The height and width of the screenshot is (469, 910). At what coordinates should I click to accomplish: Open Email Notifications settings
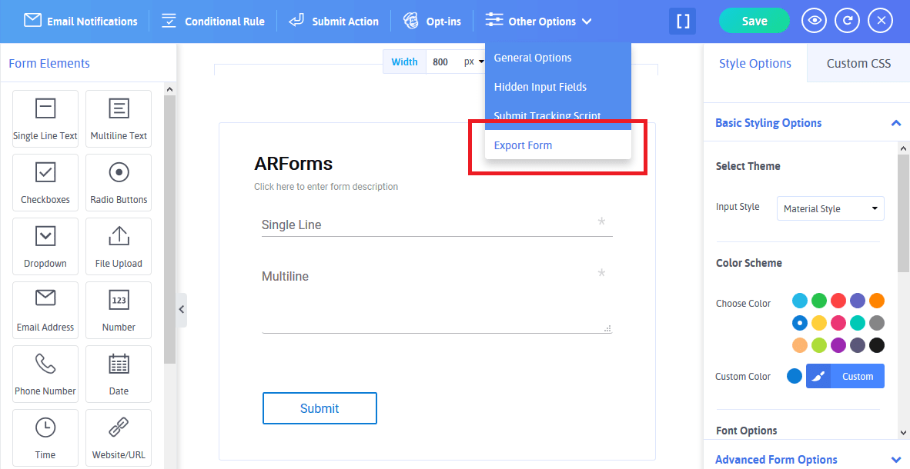tap(80, 21)
